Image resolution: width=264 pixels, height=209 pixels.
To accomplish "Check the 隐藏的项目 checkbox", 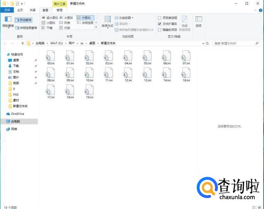I will click(x=159, y=29).
